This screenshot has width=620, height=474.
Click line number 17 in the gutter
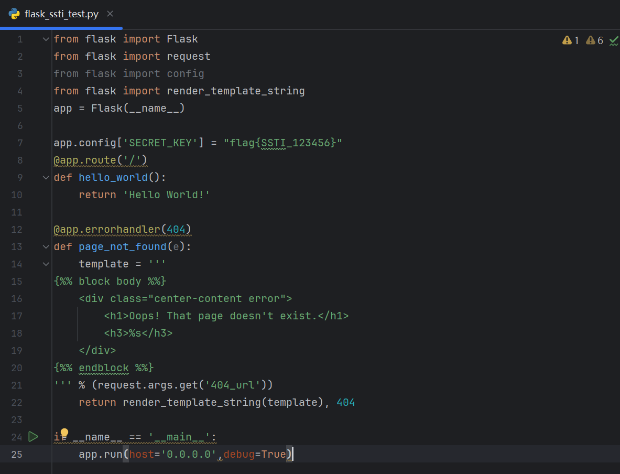[x=17, y=316]
